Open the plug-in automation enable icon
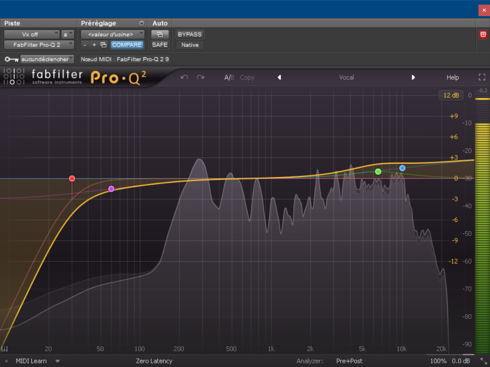This screenshot has height=367, width=490. pyautogui.click(x=160, y=34)
